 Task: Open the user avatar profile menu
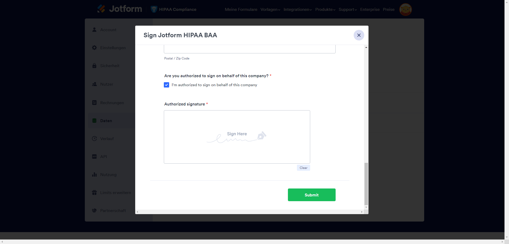coord(405,10)
